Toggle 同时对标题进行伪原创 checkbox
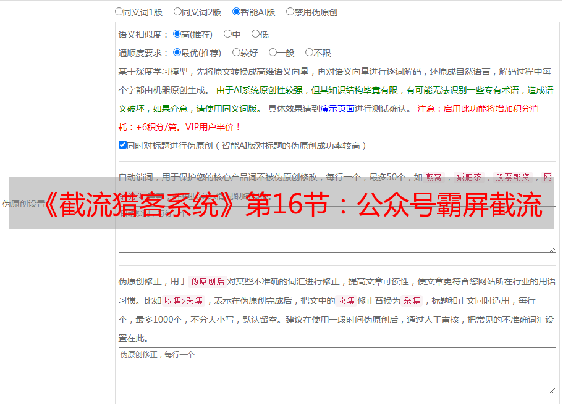Screen dimensions: 563x406 pos(122,145)
